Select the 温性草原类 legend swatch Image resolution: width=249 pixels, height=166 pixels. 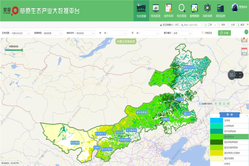pyautogui.click(x=217, y=137)
